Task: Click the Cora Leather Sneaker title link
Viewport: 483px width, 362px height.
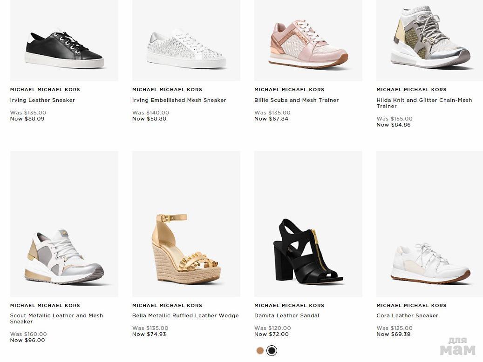Action: (x=407, y=315)
